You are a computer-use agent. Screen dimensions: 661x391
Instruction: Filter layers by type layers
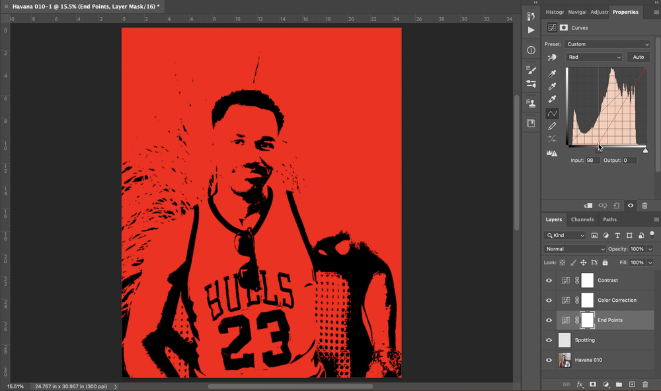[617, 236]
